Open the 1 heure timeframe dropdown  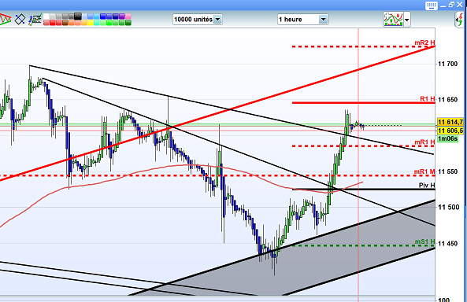tap(303, 20)
